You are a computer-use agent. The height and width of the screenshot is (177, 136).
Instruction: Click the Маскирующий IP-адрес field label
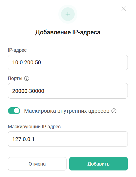[34, 127]
